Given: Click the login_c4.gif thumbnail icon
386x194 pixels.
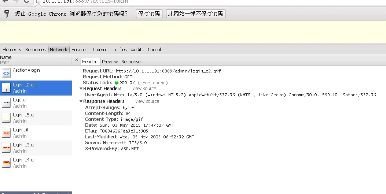Looking at the screenshot, I should [6, 163].
